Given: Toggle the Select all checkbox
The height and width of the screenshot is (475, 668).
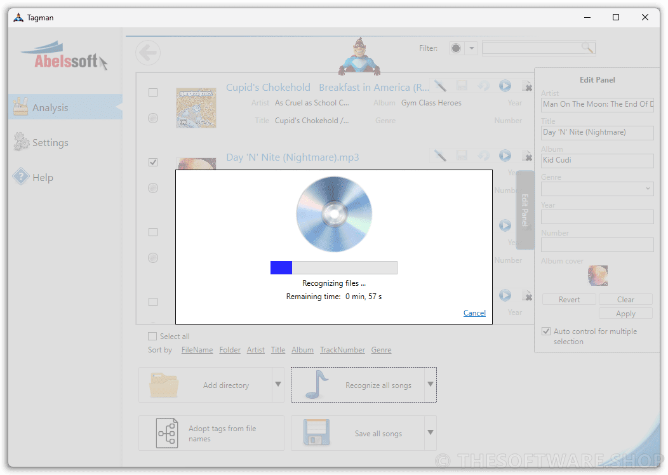Looking at the screenshot, I should point(152,336).
